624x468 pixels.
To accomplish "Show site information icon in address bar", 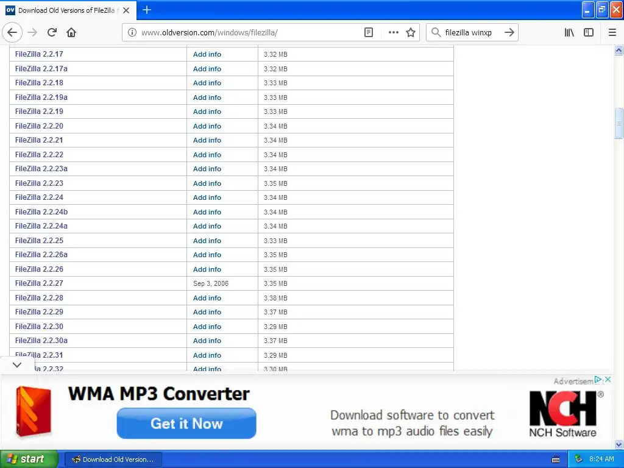I will click(132, 33).
